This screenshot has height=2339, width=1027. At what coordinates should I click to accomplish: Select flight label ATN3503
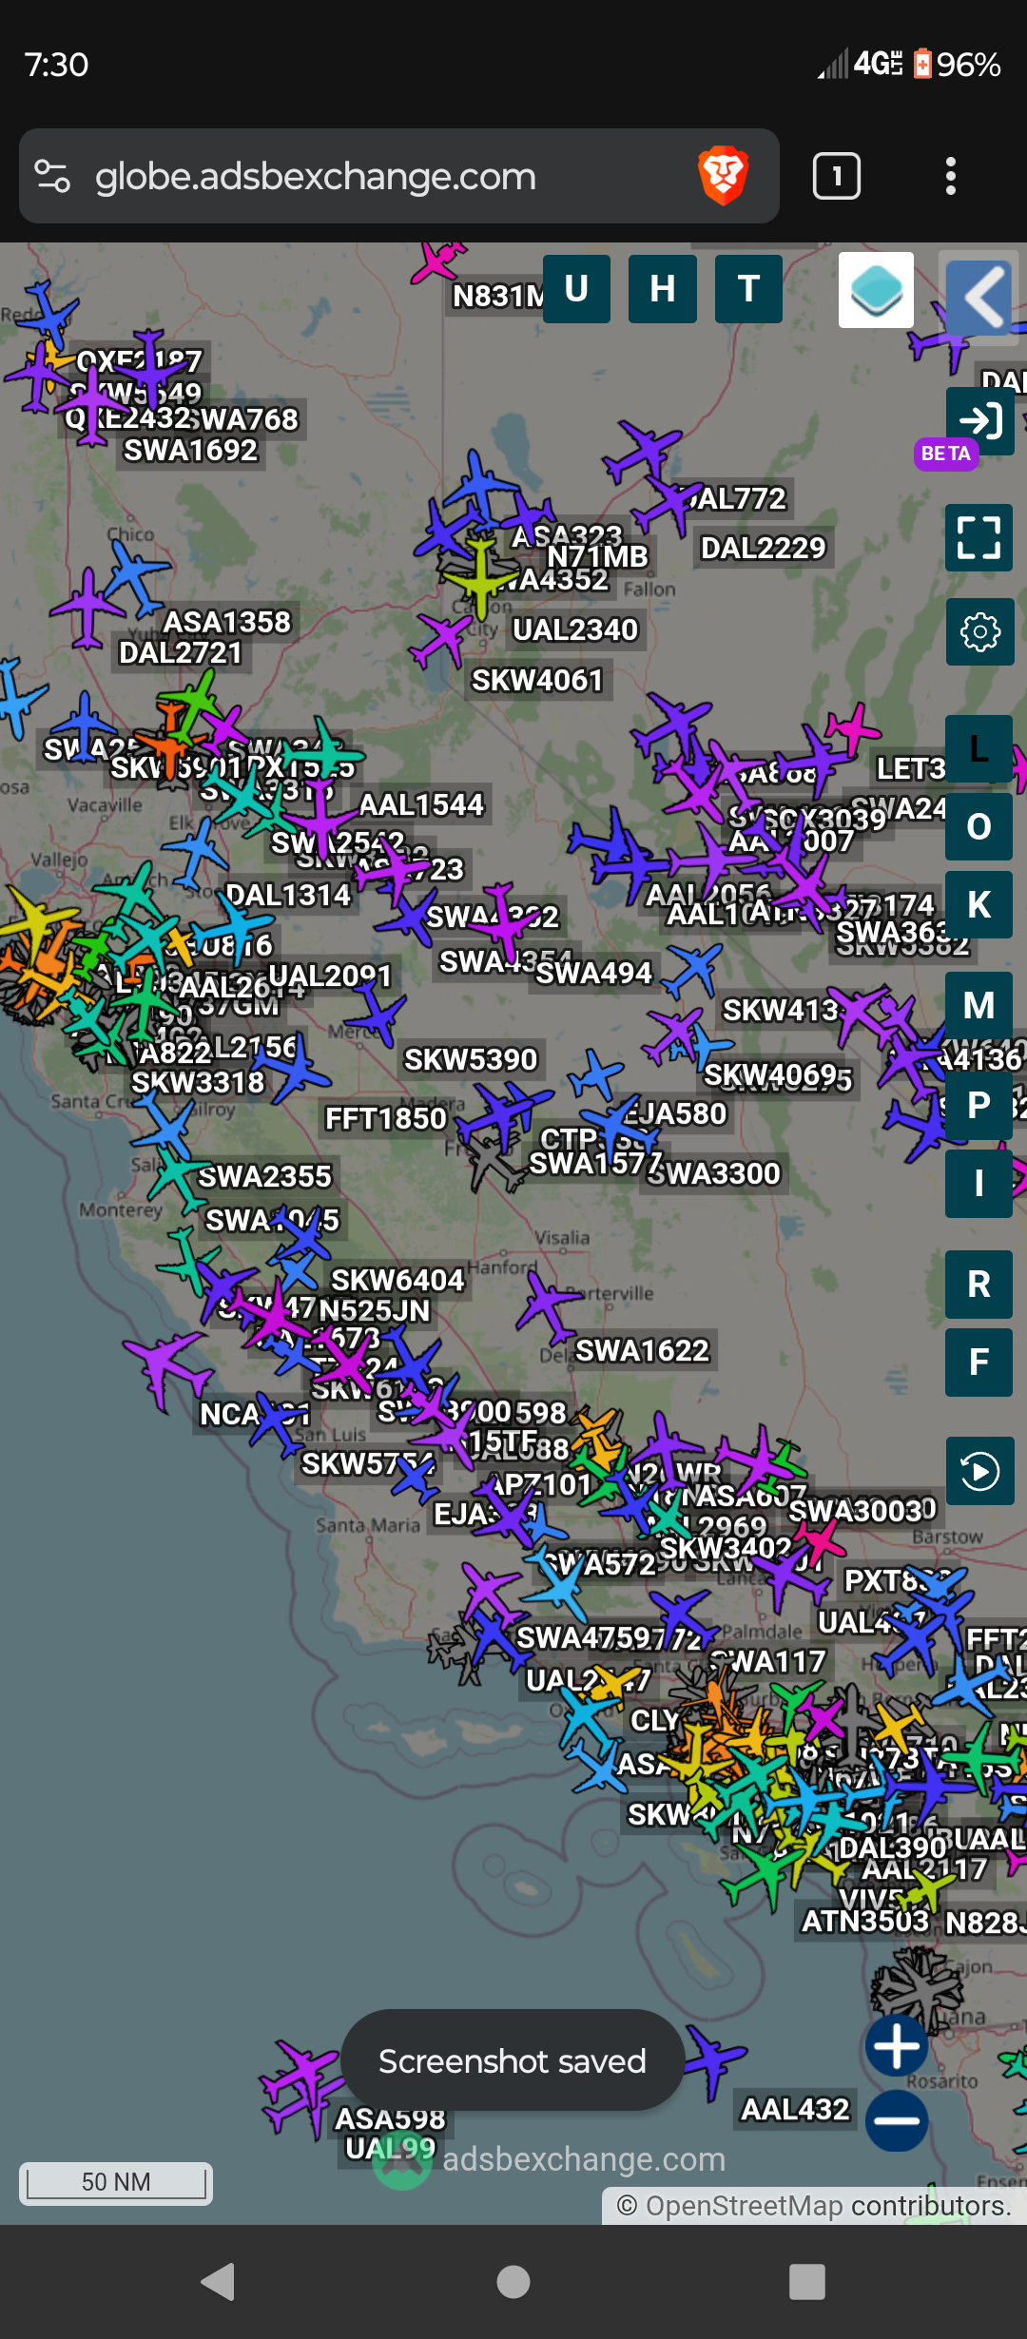click(x=865, y=1922)
